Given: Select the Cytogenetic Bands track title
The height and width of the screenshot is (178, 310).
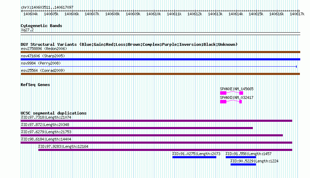Looking at the screenshot, I should tap(41, 26).
